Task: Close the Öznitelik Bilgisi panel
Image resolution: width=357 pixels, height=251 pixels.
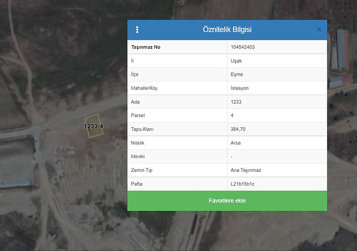Action: point(319,30)
